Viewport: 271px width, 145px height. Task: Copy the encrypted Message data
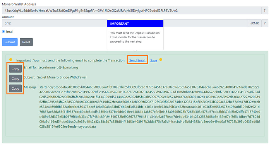15,89
